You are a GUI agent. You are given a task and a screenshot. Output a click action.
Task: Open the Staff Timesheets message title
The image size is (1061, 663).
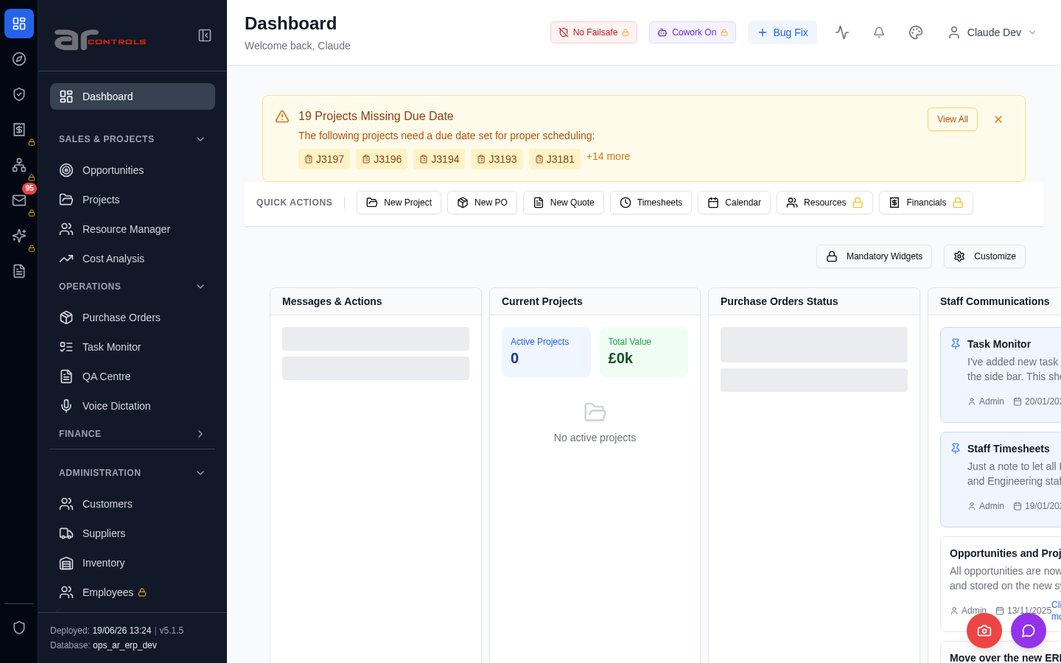click(1008, 449)
